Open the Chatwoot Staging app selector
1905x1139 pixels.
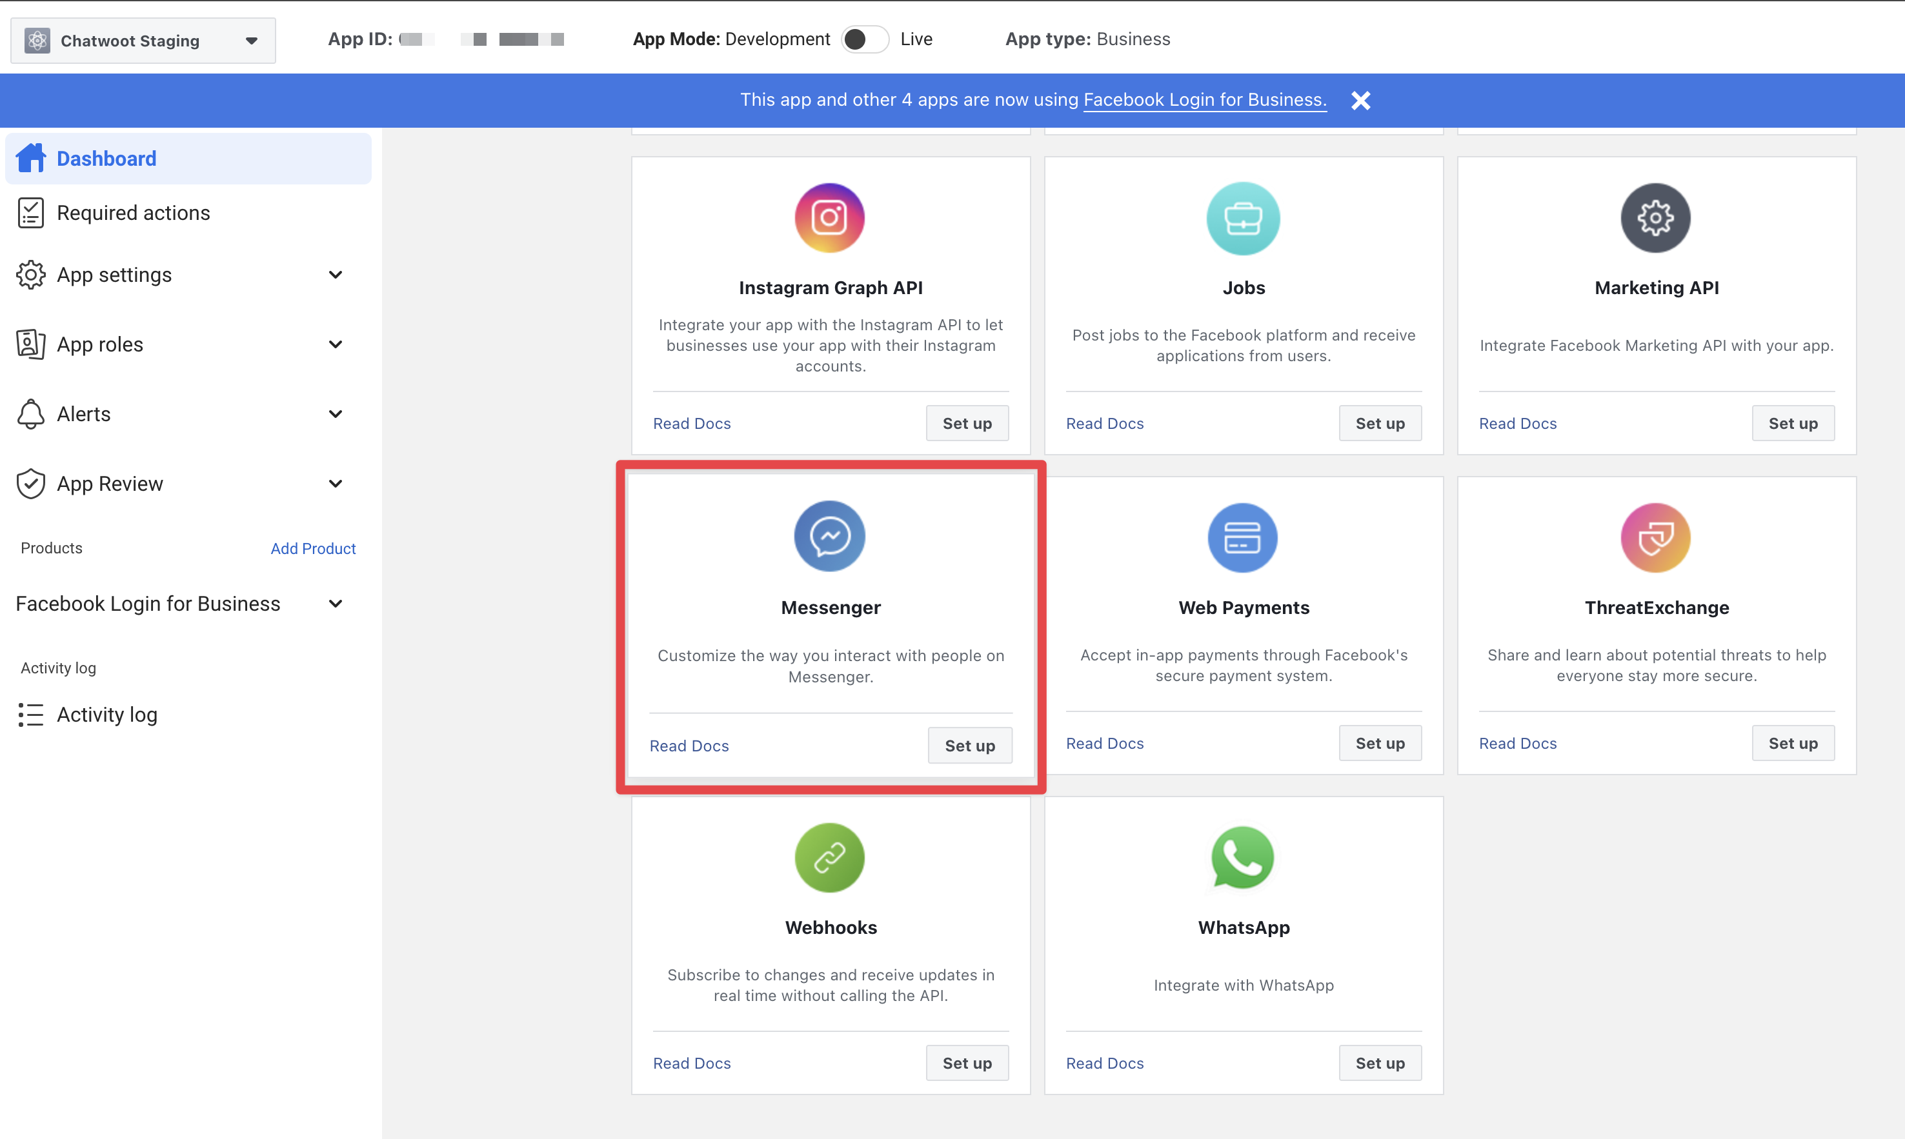(x=143, y=41)
